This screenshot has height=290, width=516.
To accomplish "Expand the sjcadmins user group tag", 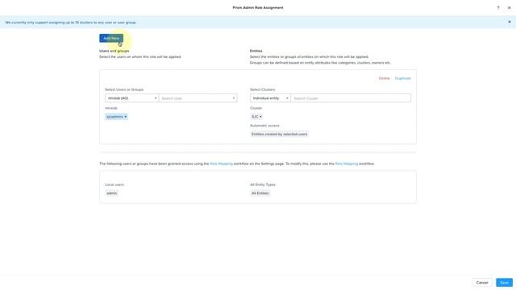I will point(116,117).
